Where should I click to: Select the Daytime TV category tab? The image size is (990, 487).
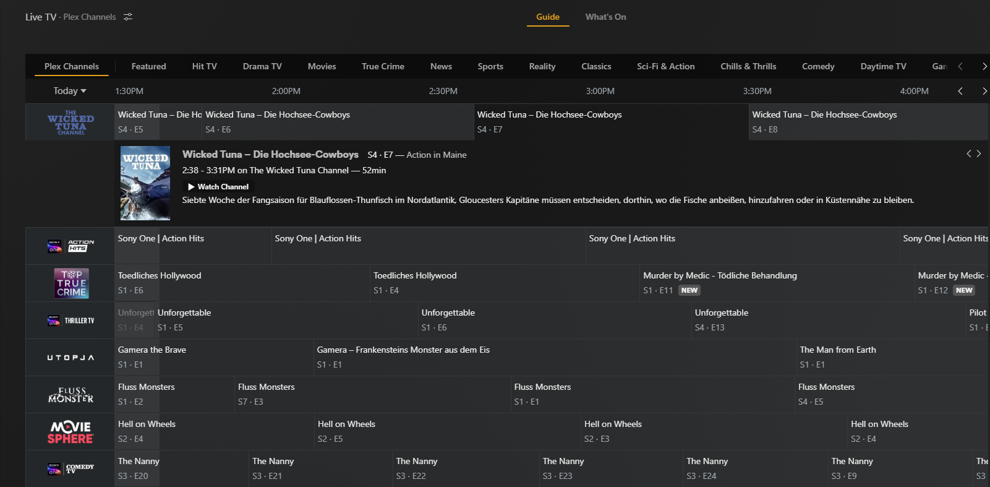[x=884, y=66]
